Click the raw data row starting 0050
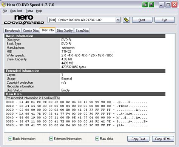179x147 pixels. pos(77,122)
